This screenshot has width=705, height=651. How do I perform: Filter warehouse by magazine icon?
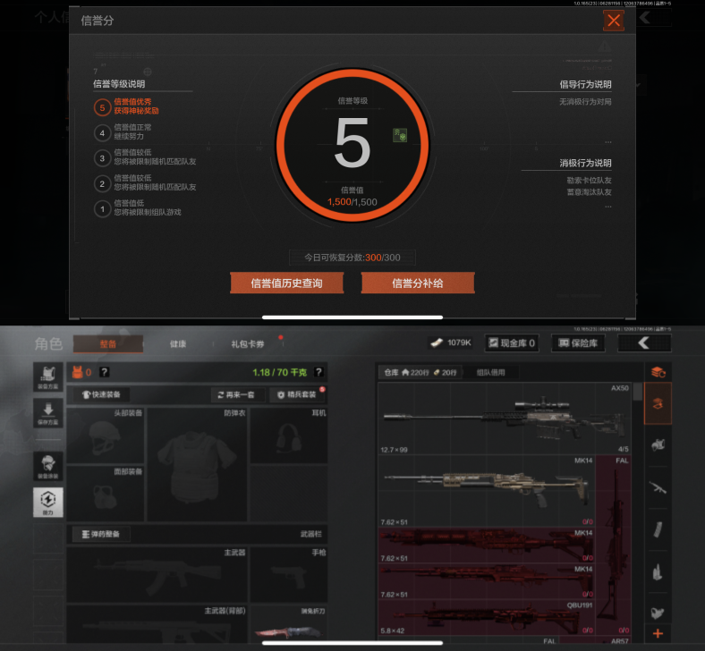click(x=658, y=529)
